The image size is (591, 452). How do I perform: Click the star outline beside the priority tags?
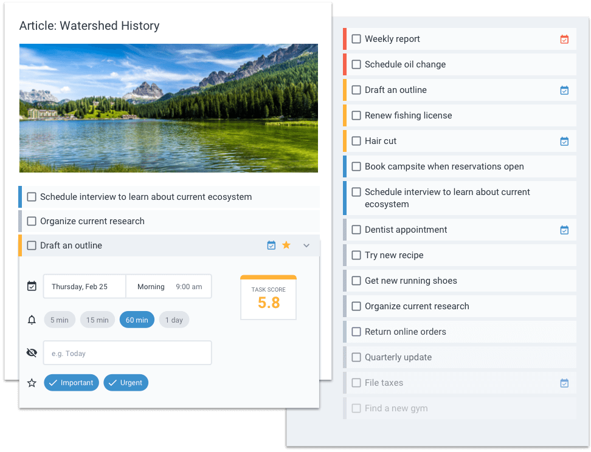click(x=32, y=382)
